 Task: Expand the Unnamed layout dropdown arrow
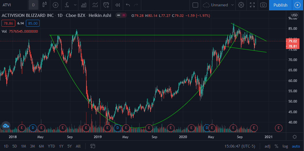click(233, 5)
